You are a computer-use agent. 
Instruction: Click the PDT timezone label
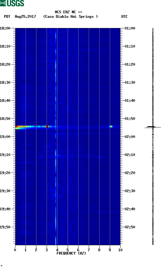[x=7, y=17]
